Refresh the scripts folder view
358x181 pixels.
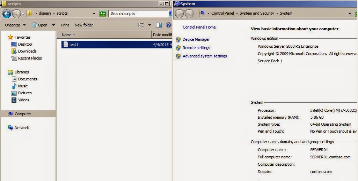(x=103, y=14)
